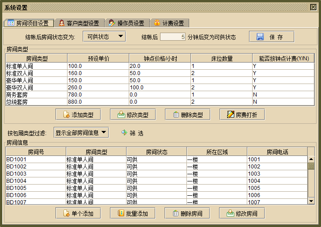Click the room list scrollbar thumb
This screenshot has width=321, height=227.
pos(311,166)
